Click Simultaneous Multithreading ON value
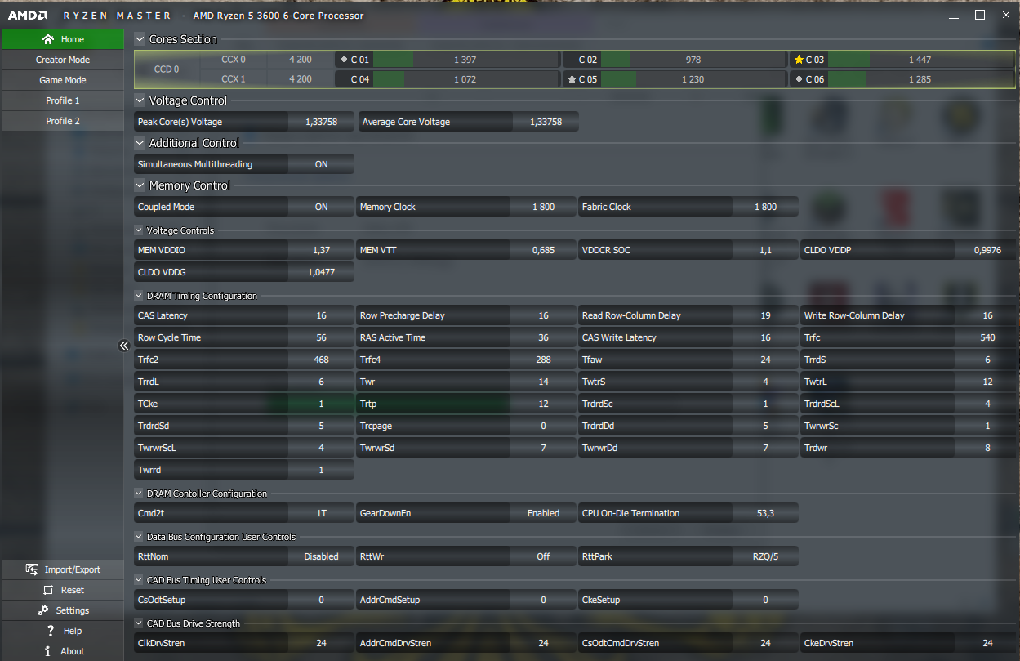This screenshot has width=1020, height=661. point(321,164)
